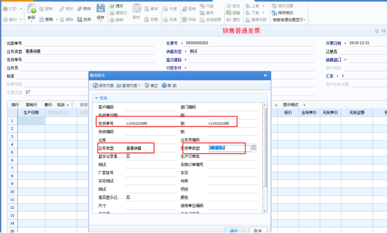Screen dimensions: 387x233
Task: Click the 整单关联 document link icon
Action: [248, 20]
